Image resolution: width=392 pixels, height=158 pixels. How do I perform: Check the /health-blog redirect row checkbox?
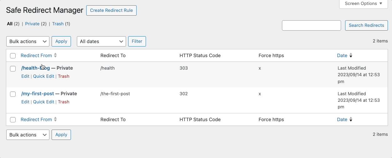13,69
